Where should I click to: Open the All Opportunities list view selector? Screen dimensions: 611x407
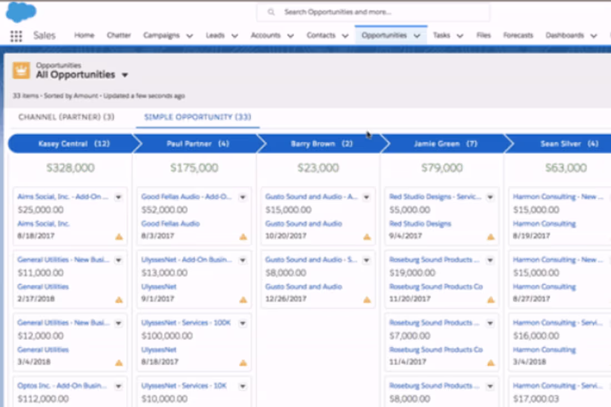124,74
